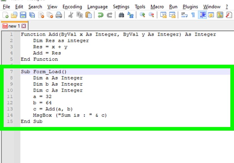The image size is (234, 163).
Task: Open the ? help menu
Action: click(227, 7)
